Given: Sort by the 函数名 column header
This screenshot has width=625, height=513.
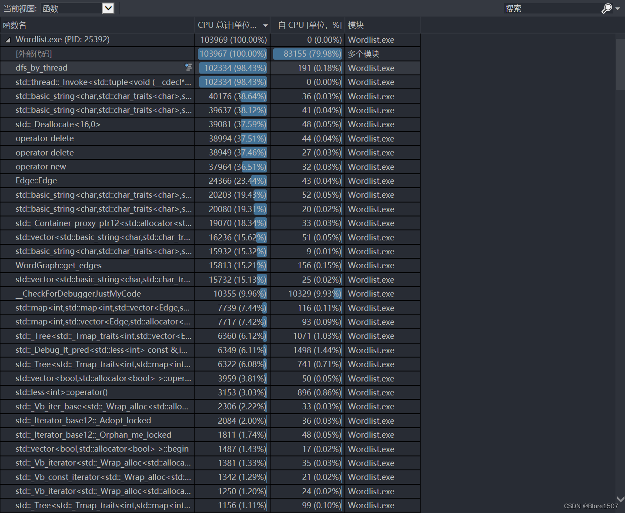Looking at the screenshot, I should pos(97,25).
